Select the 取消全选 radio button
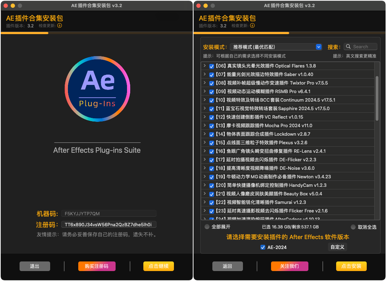The image size is (387, 281). (x=353, y=227)
